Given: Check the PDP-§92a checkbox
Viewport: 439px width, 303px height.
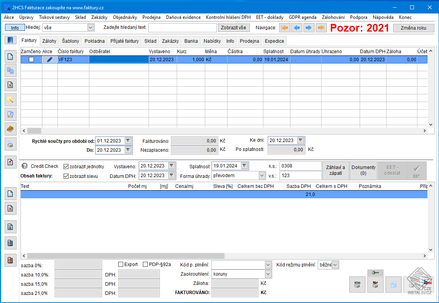Looking at the screenshot, I should (x=146, y=264).
